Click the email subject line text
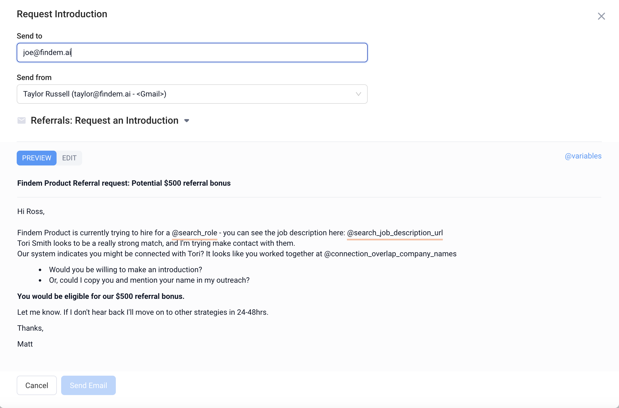This screenshot has width=619, height=408. coord(124,183)
